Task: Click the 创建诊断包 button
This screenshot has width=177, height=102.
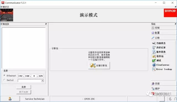Action: pos(99,65)
